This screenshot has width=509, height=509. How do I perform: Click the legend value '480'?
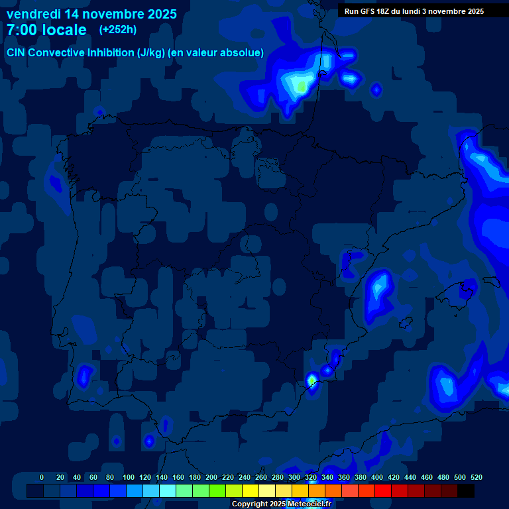[443, 477]
